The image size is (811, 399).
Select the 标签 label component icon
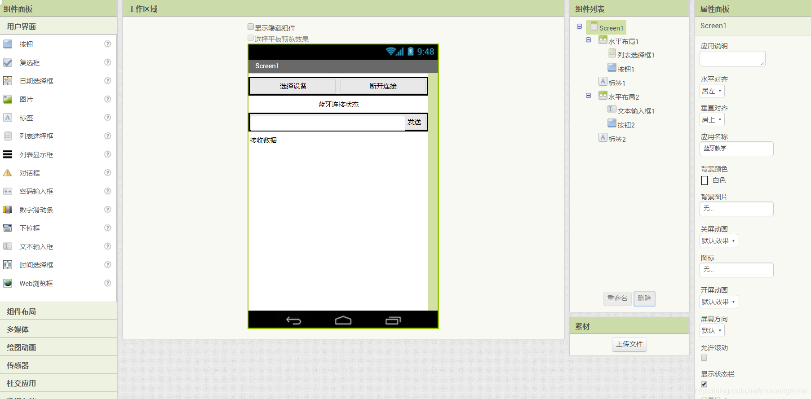pos(8,118)
